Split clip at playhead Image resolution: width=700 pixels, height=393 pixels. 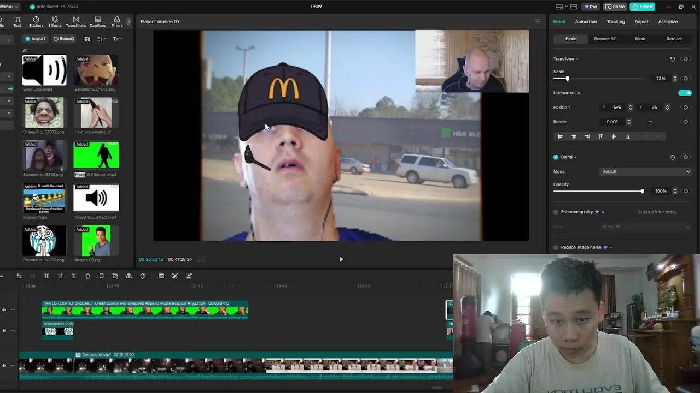click(x=46, y=276)
